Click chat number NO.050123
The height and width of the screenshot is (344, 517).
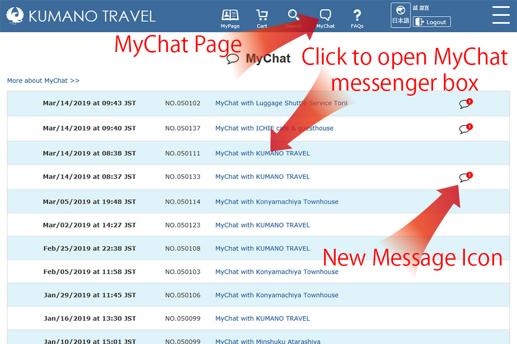(182, 225)
